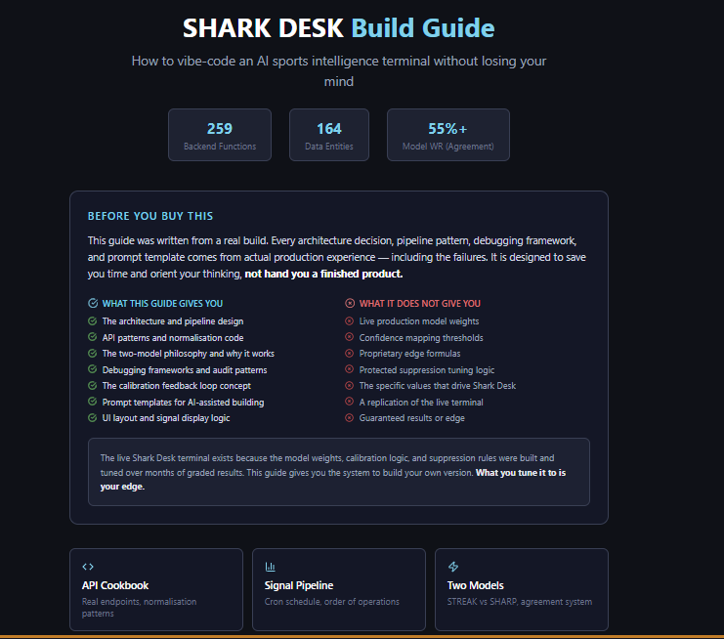Click check icon next to 'UI layout and signal display logic'

(x=93, y=418)
